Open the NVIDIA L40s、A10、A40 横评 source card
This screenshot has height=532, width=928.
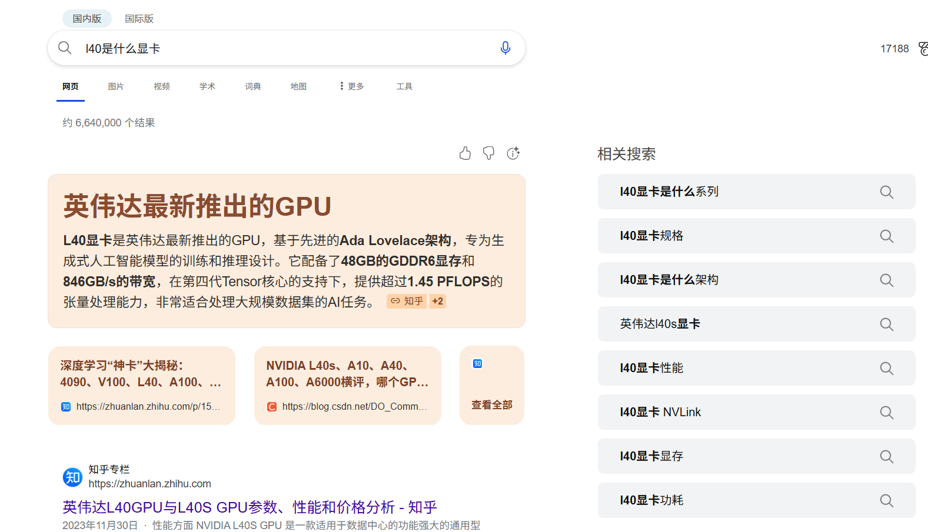click(348, 386)
